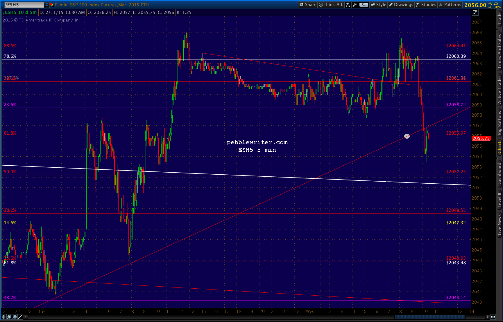Click the 23.6% retracement label
The width and height of the screenshot is (503, 322).
(10, 105)
